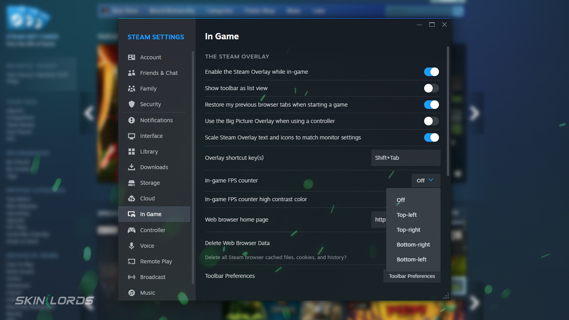Viewport: 569px width, 320px height.
Task: Switch to the Storage settings tab
Action: pos(154,183)
